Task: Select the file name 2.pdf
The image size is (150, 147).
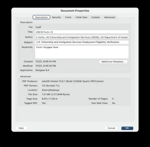Action: click(x=38, y=27)
